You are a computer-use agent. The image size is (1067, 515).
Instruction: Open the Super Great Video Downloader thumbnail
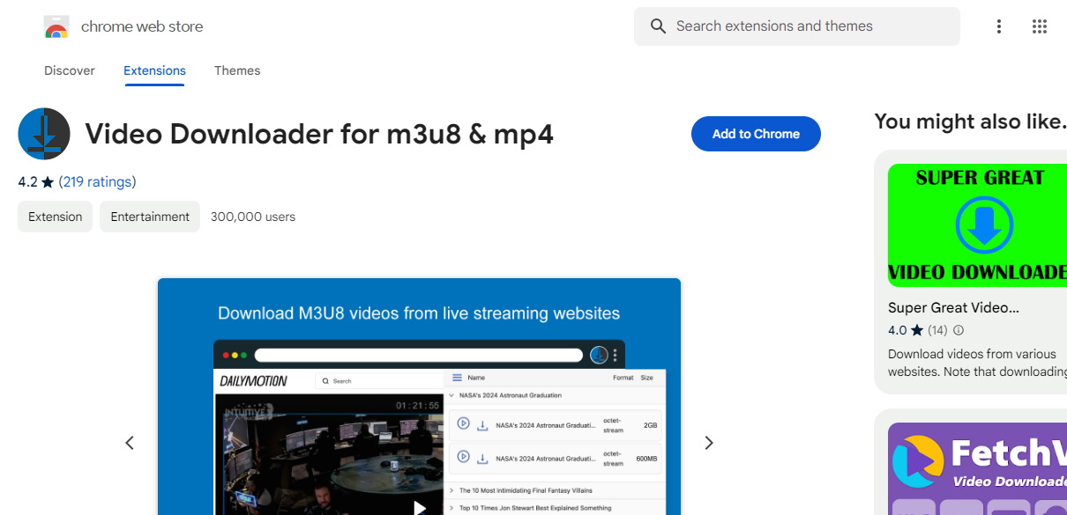tap(977, 225)
